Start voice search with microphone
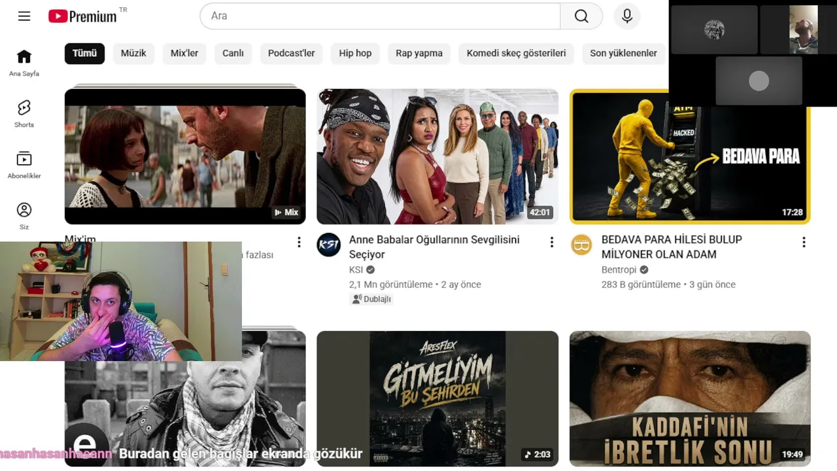837x471 pixels. pos(627,16)
